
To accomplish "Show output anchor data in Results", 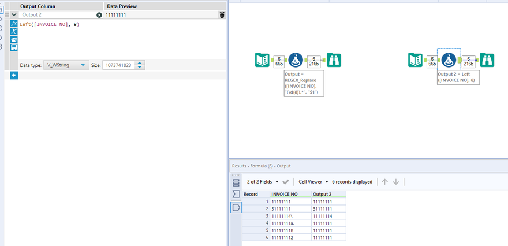I will pos(236,207).
